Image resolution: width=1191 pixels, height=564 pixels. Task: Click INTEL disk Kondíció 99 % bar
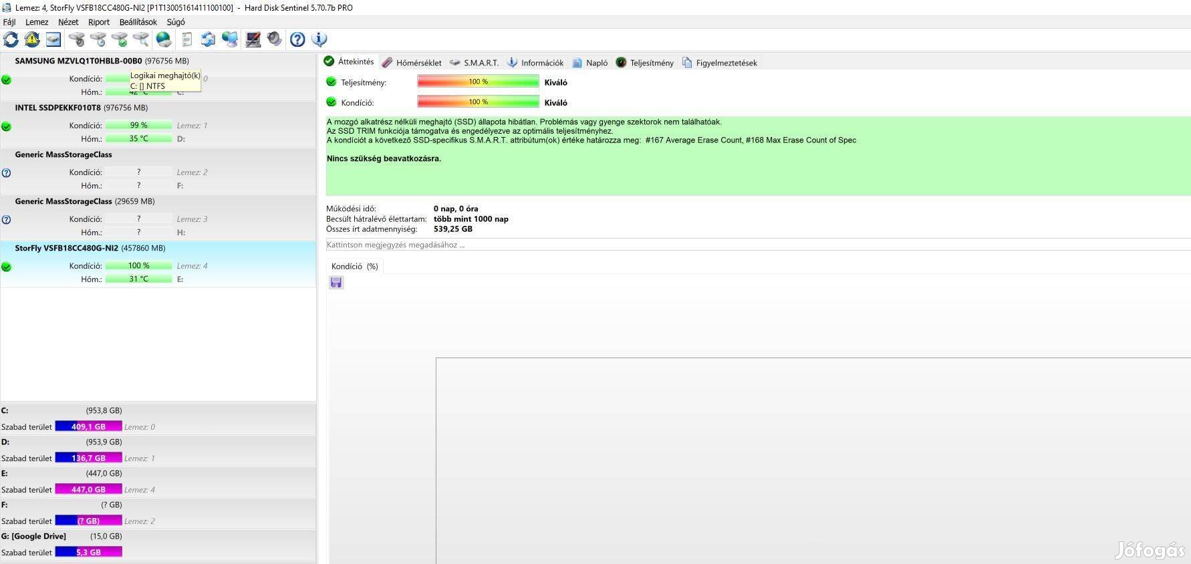[138, 125]
